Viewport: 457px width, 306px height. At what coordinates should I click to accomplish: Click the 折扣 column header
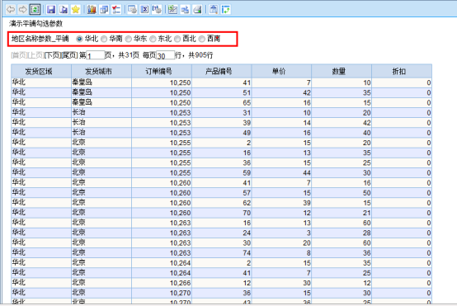coord(402,72)
